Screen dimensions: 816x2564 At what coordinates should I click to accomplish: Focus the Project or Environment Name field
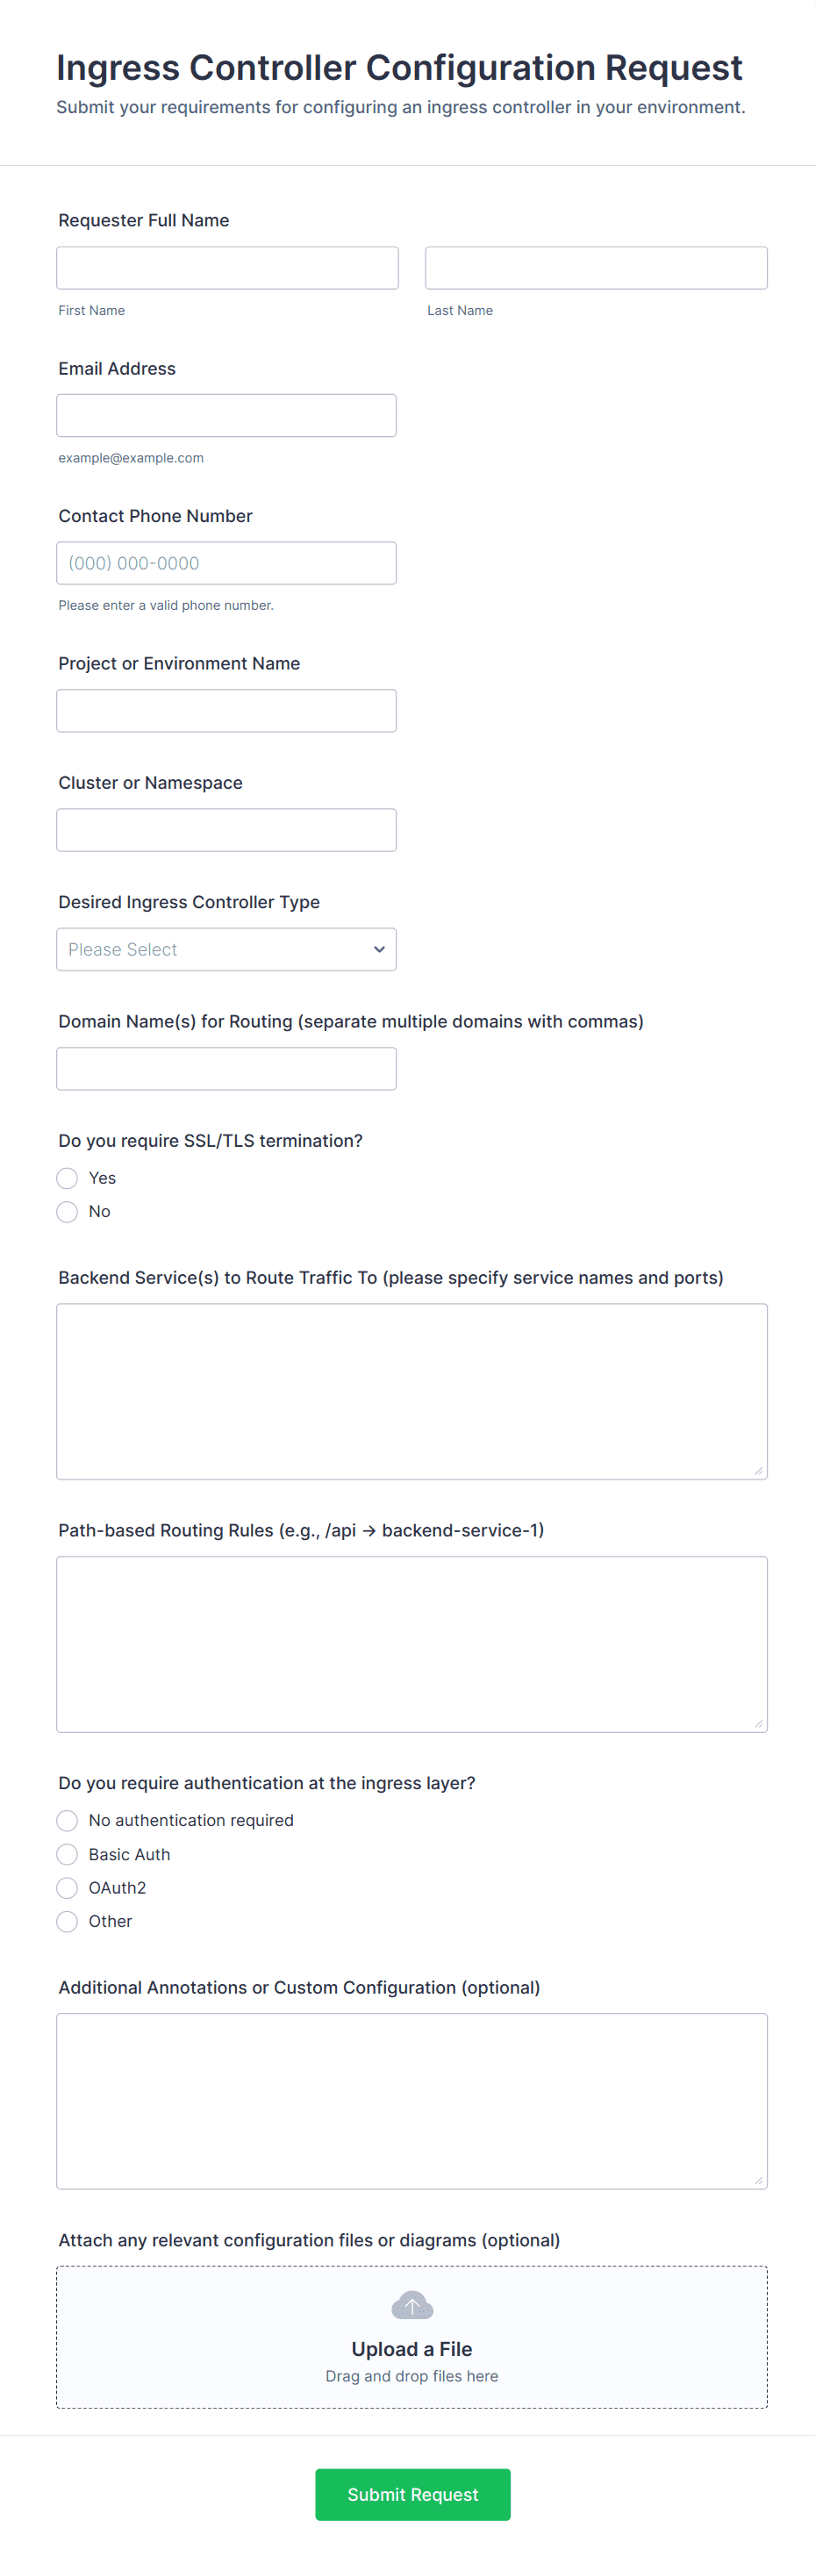coord(227,711)
